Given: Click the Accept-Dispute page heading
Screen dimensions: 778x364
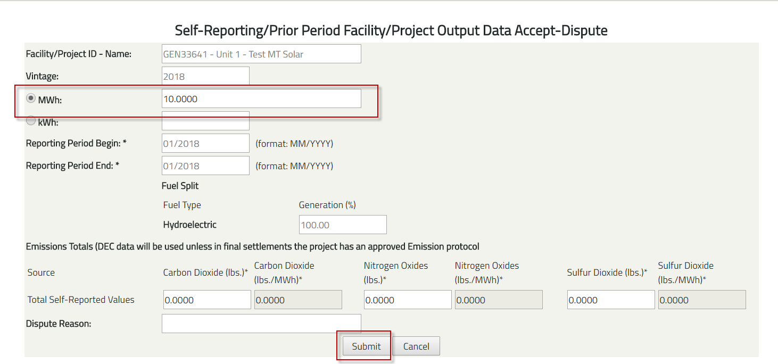Looking at the screenshot, I should point(391,30).
